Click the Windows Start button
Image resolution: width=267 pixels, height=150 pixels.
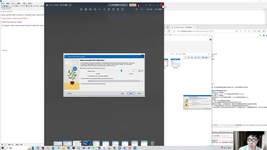(3, 148)
